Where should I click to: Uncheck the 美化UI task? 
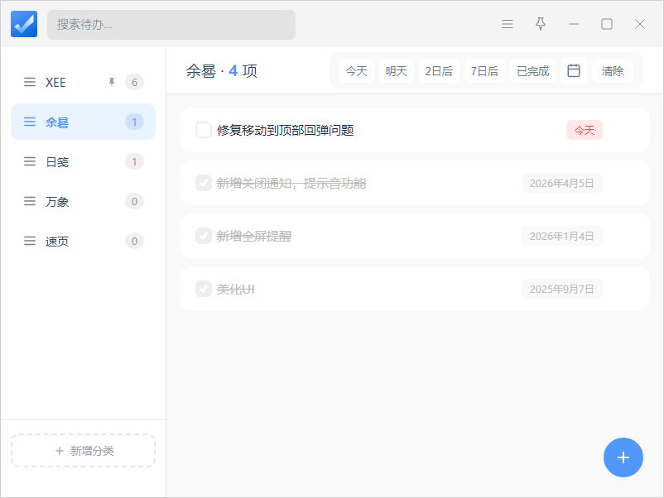204,289
